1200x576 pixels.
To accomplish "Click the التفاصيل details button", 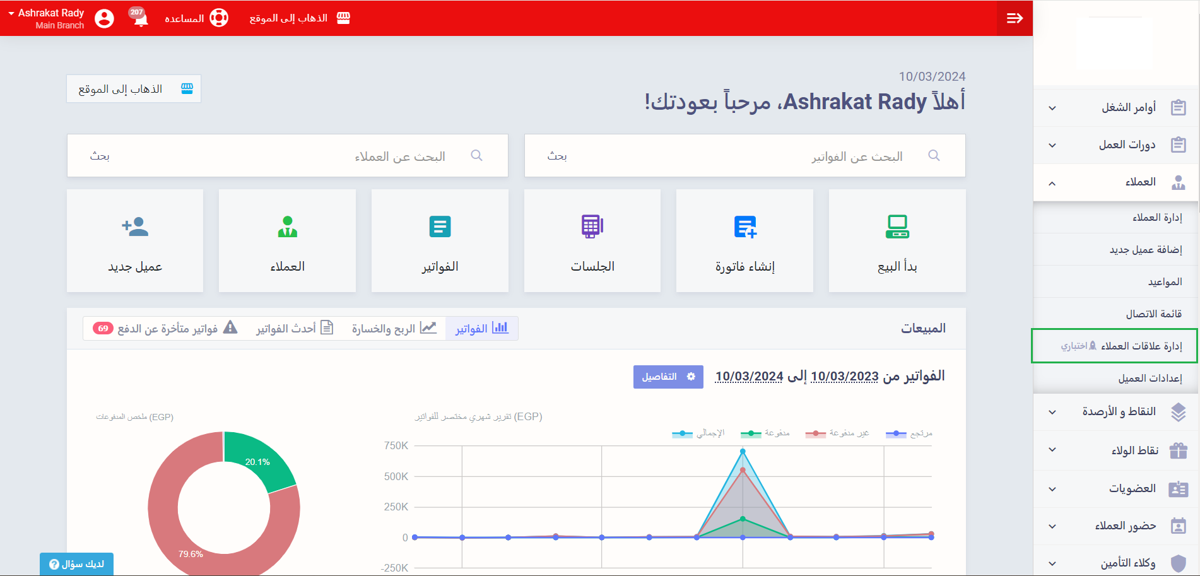I will pos(668,377).
